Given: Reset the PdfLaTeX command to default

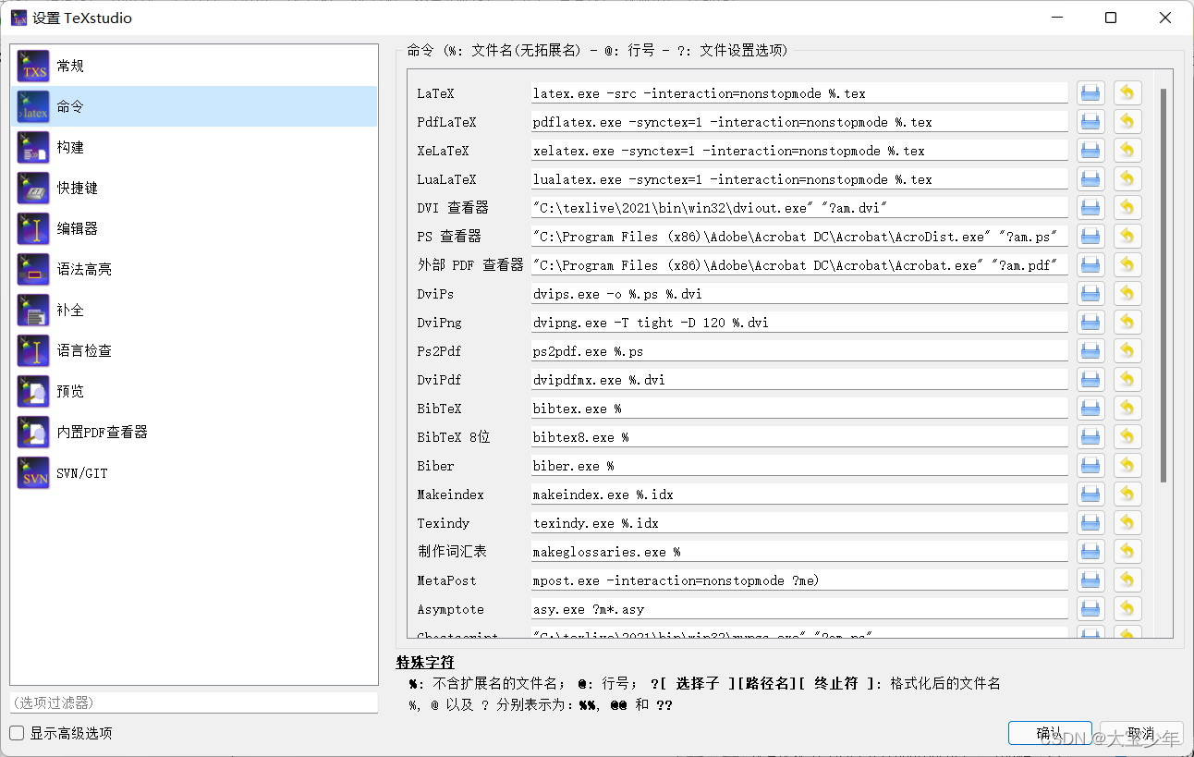Looking at the screenshot, I should (x=1127, y=121).
